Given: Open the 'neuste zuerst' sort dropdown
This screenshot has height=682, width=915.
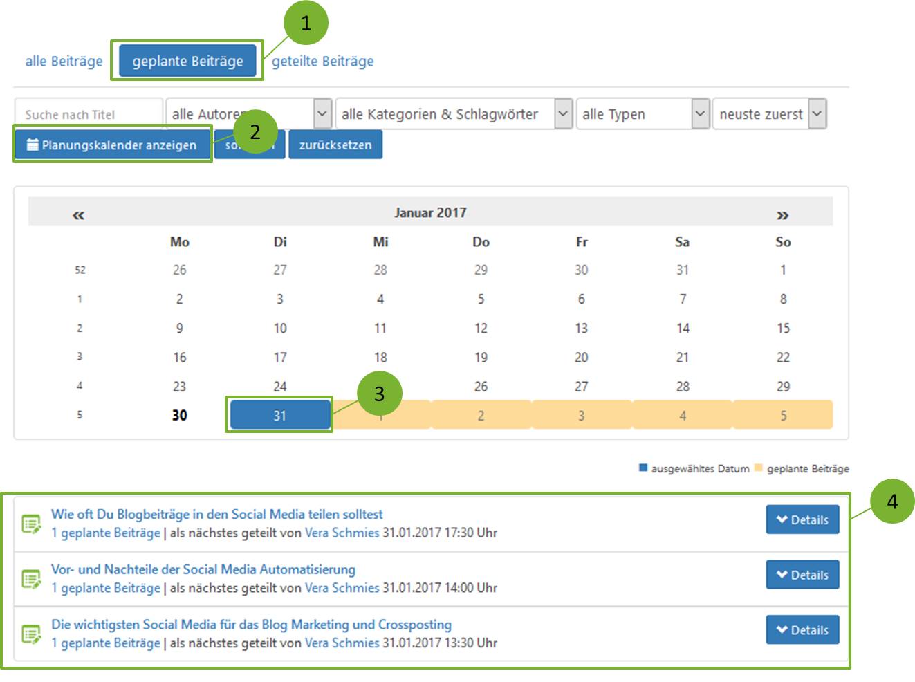Looking at the screenshot, I should point(769,114).
